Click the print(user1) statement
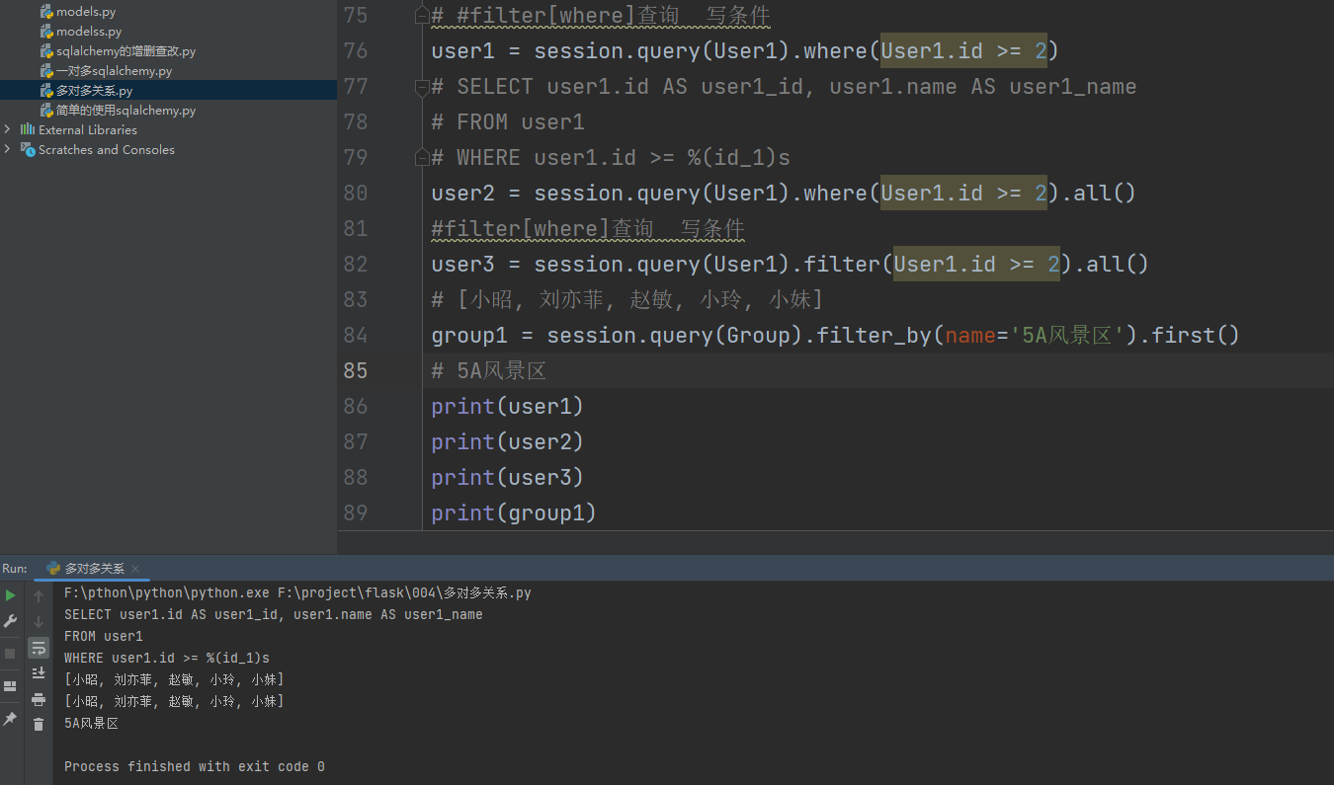The width and height of the screenshot is (1334, 785). [508, 407]
